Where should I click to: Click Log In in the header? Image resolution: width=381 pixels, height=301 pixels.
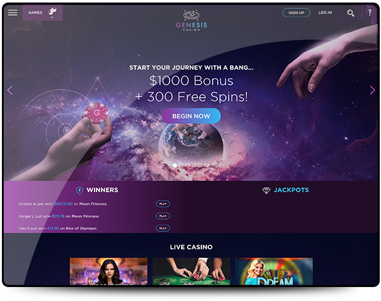pyautogui.click(x=325, y=13)
